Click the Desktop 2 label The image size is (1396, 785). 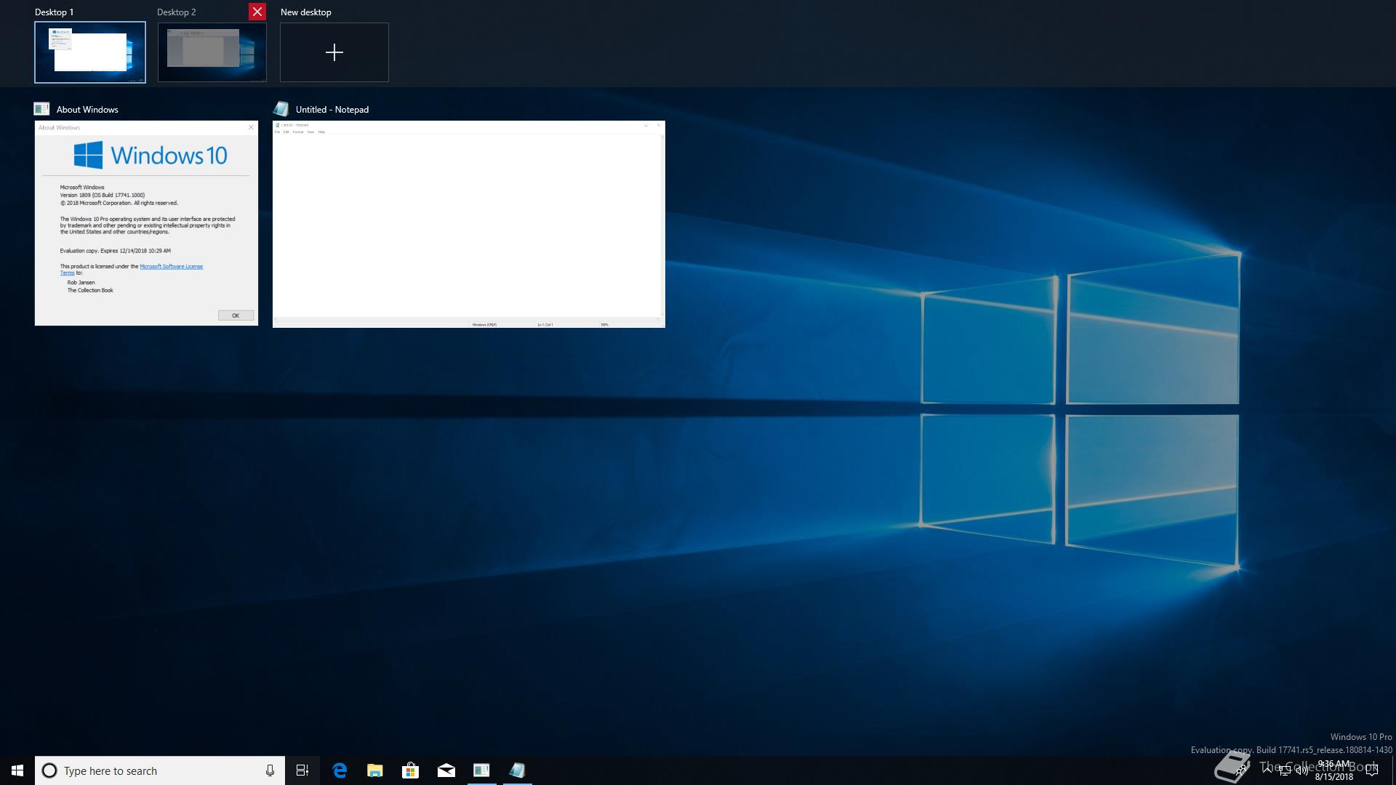(x=177, y=12)
